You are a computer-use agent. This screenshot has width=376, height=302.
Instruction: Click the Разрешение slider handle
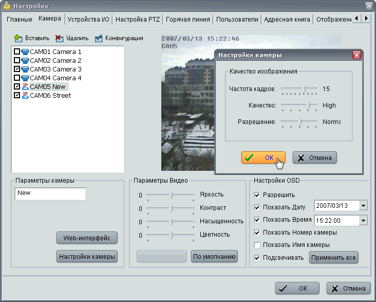299,122
